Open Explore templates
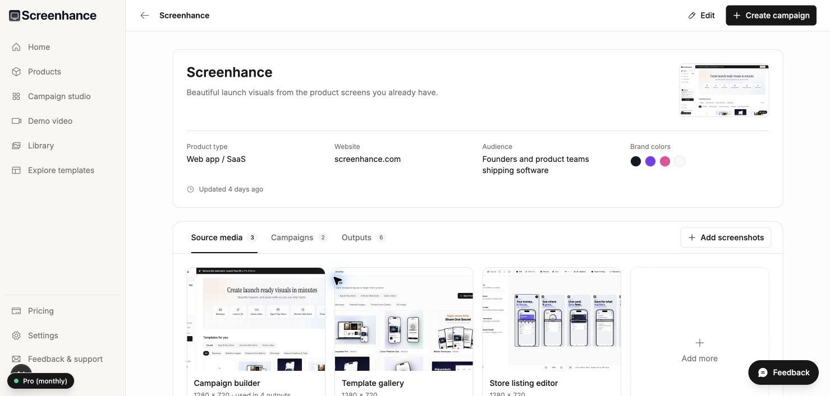Screen dimensions: 830x396 63,170
